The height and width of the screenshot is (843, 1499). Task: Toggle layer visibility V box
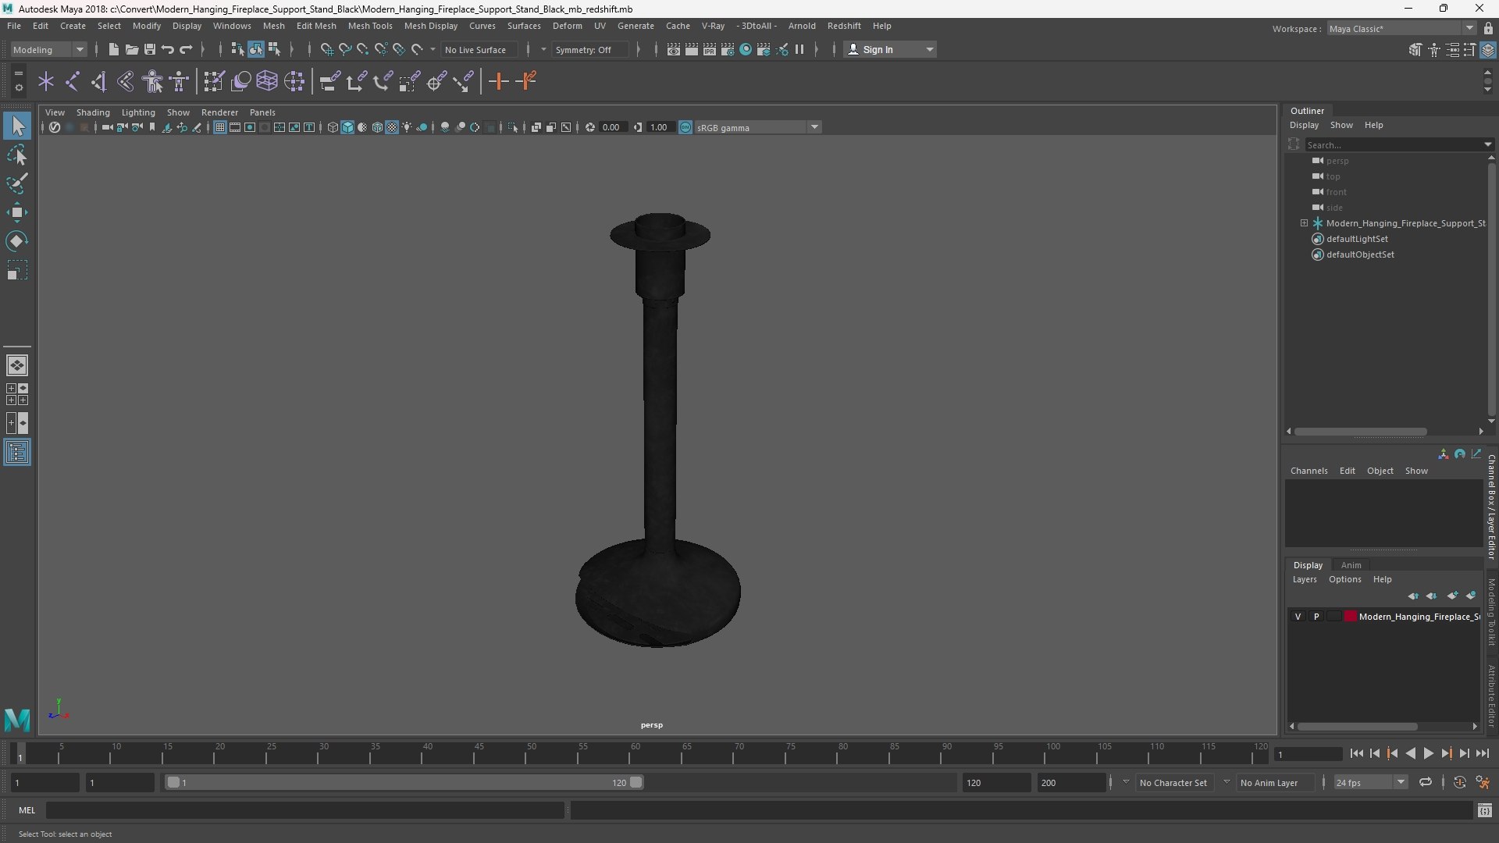pyautogui.click(x=1298, y=617)
